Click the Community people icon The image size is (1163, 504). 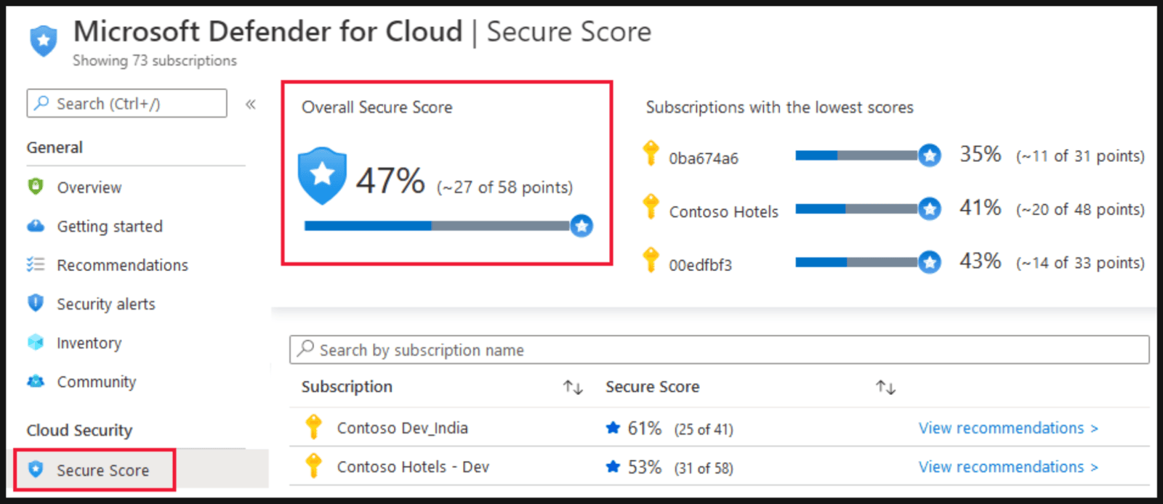click(x=36, y=381)
